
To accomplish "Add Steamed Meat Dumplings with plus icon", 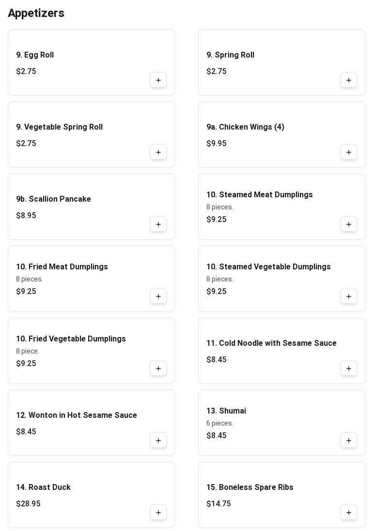I will (x=349, y=224).
